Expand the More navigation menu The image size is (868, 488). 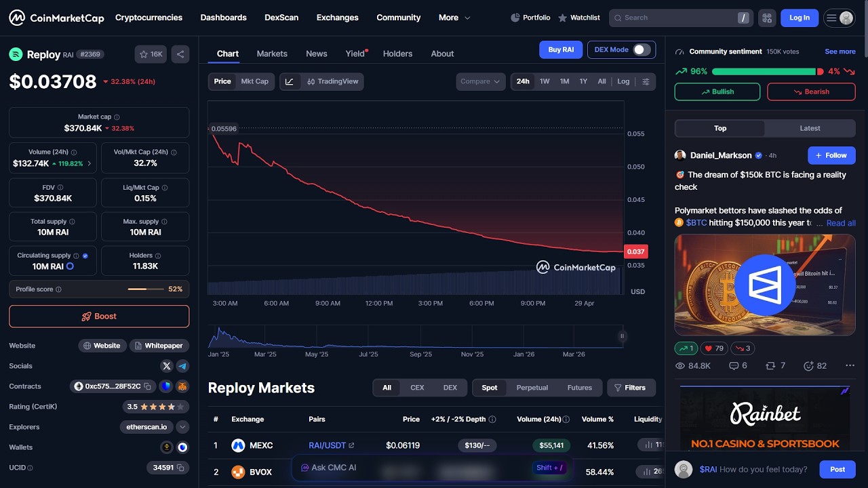point(454,18)
